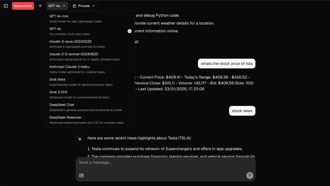This screenshot has width=330, height=186.
Task: Select Anthropic Claude 3 Haiku option
Action: coord(90,69)
